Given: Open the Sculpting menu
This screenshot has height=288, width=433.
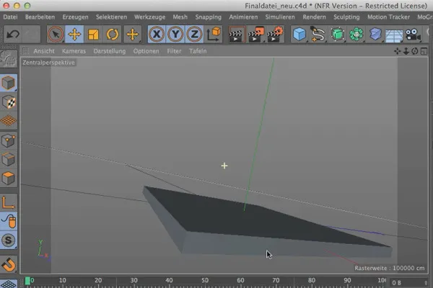Looking at the screenshot, I should pos(346,17).
